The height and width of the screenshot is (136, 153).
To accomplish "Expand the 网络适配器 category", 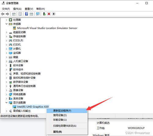I will (x=6, y=94).
